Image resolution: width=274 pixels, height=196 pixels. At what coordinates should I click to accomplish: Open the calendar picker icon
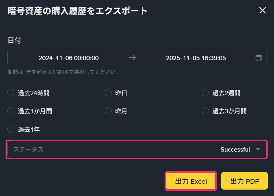tap(258, 58)
